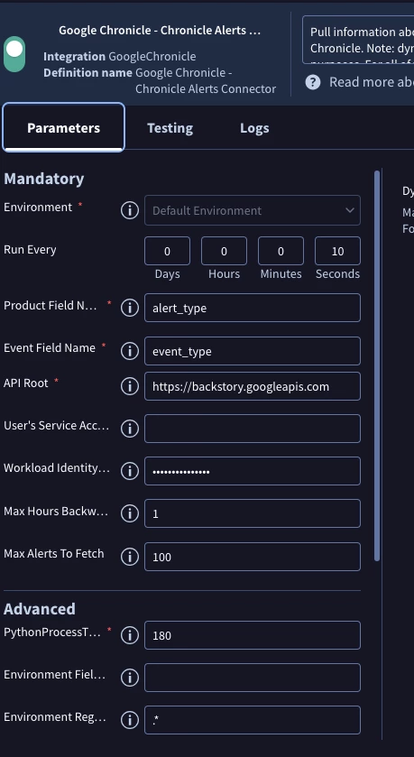Click the Read more help question icon
Image resolution: width=414 pixels, height=757 pixels.
point(313,82)
